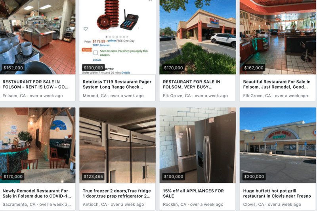Open the Retekess T119 Restaurant Pager listing title
317x211 pixels.
117,84
